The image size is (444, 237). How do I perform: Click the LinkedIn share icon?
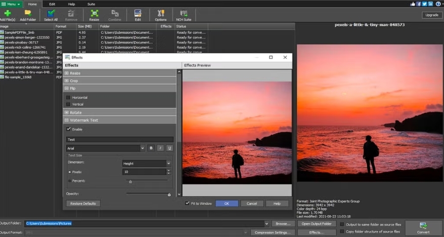pyautogui.click(x=431, y=4)
